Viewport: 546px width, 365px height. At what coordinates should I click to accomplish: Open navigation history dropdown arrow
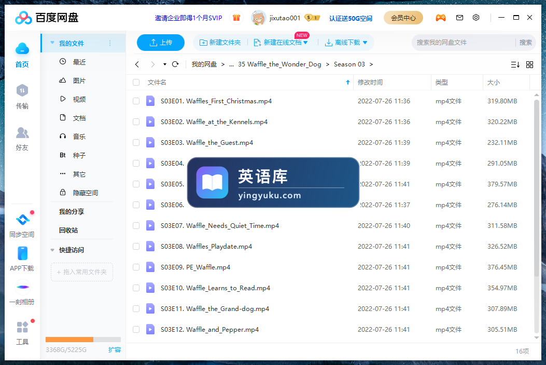(165, 64)
